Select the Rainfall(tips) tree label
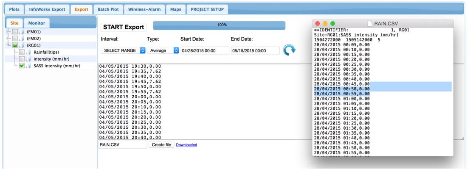470x169 pixels. tap(46, 53)
